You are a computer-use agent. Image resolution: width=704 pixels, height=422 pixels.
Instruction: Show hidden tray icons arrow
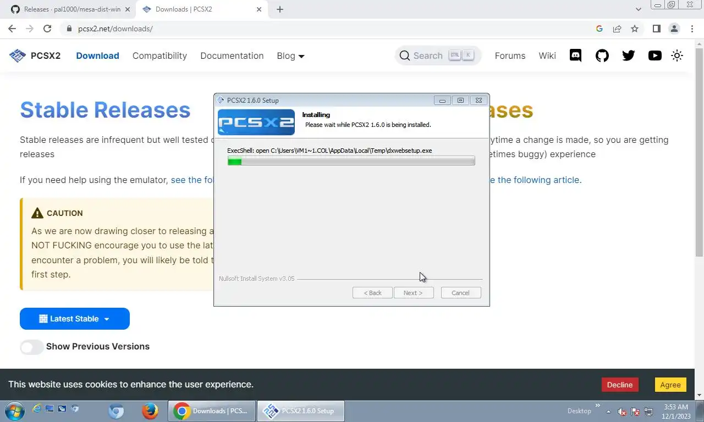(x=608, y=411)
